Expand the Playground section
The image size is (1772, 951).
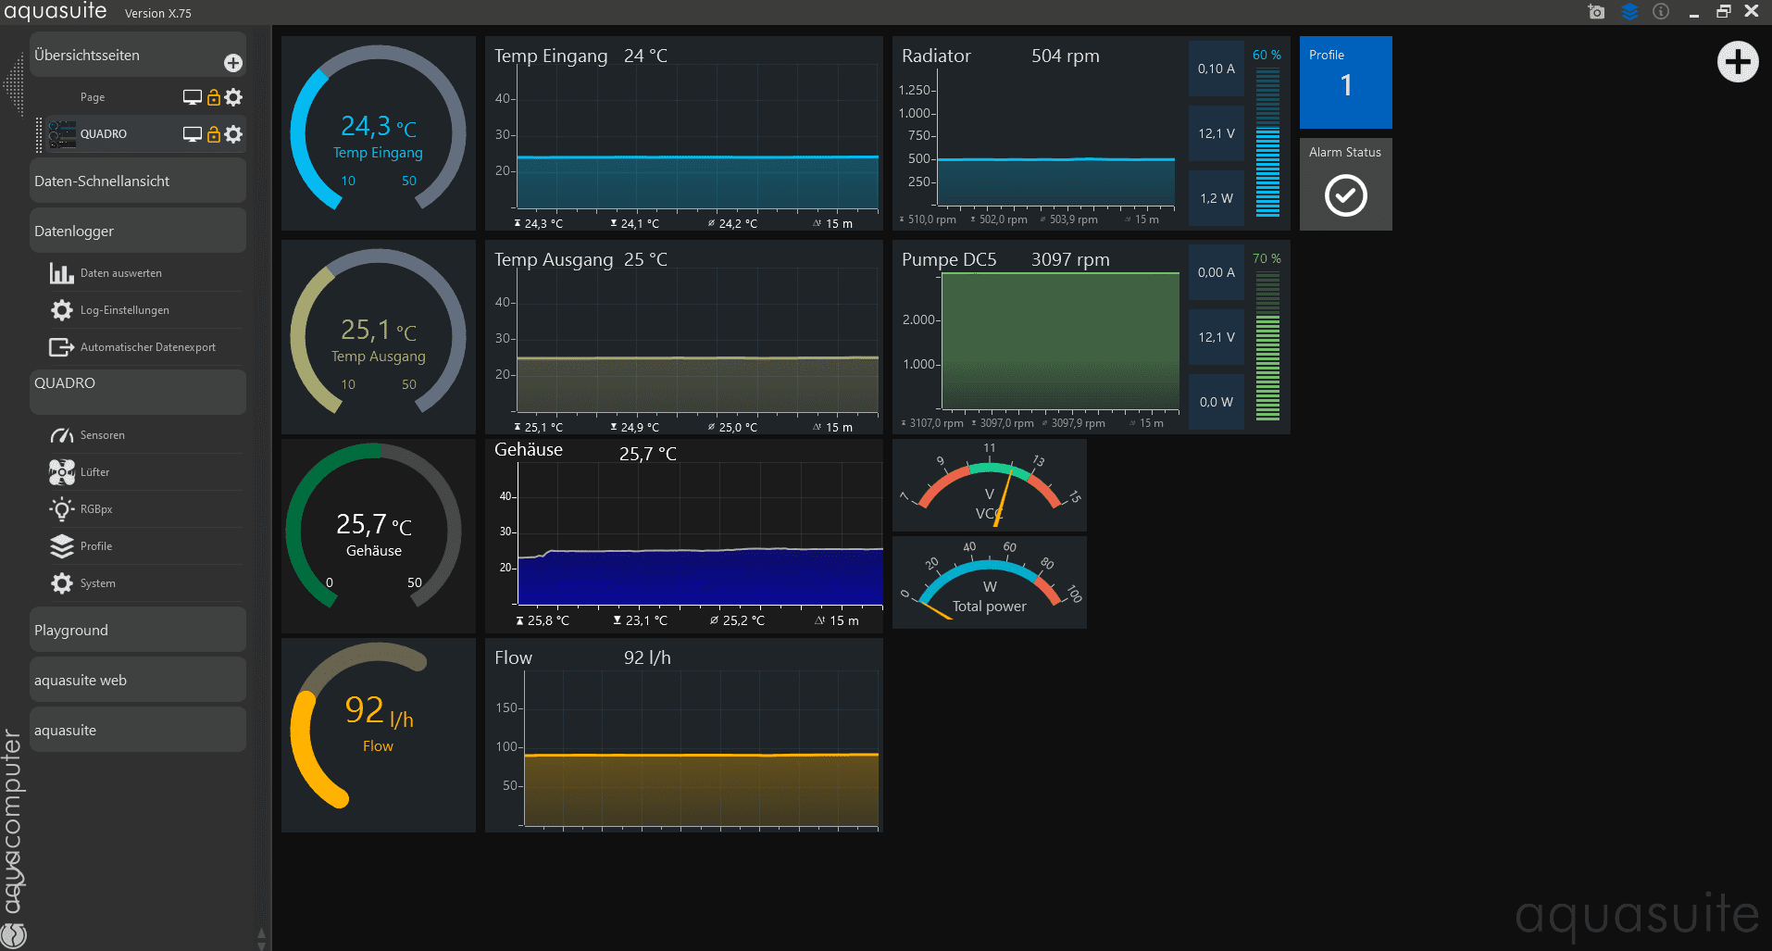(138, 630)
